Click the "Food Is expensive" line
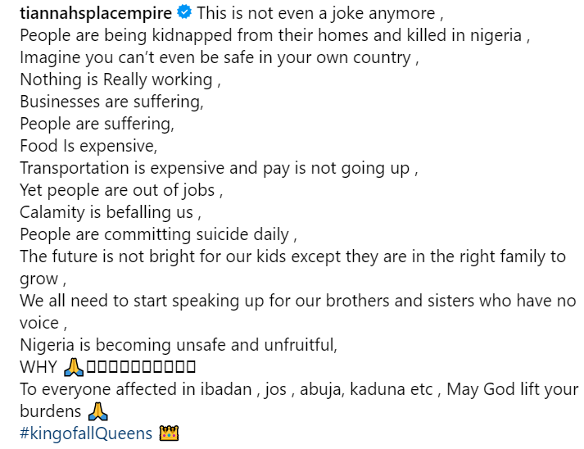584x449 pixels. pyautogui.click(x=88, y=147)
